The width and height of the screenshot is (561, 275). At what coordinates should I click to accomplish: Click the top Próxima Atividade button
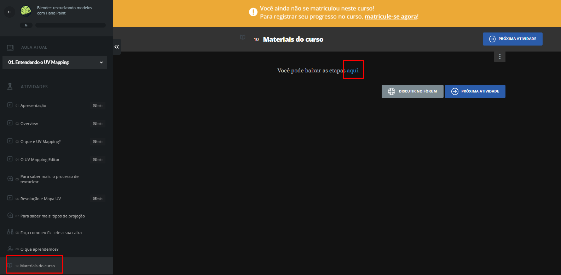pyautogui.click(x=513, y=39)
